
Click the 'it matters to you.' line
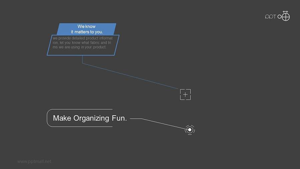87,32
